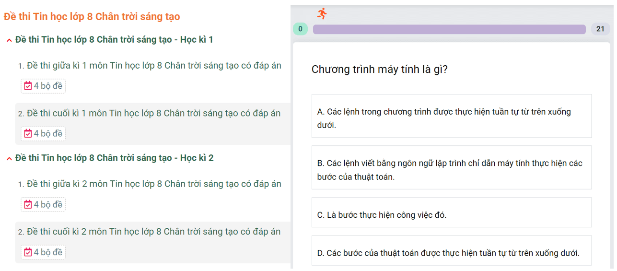
Task: Select answer D about các bước thuật toán
Action: (x=452, y=250)
